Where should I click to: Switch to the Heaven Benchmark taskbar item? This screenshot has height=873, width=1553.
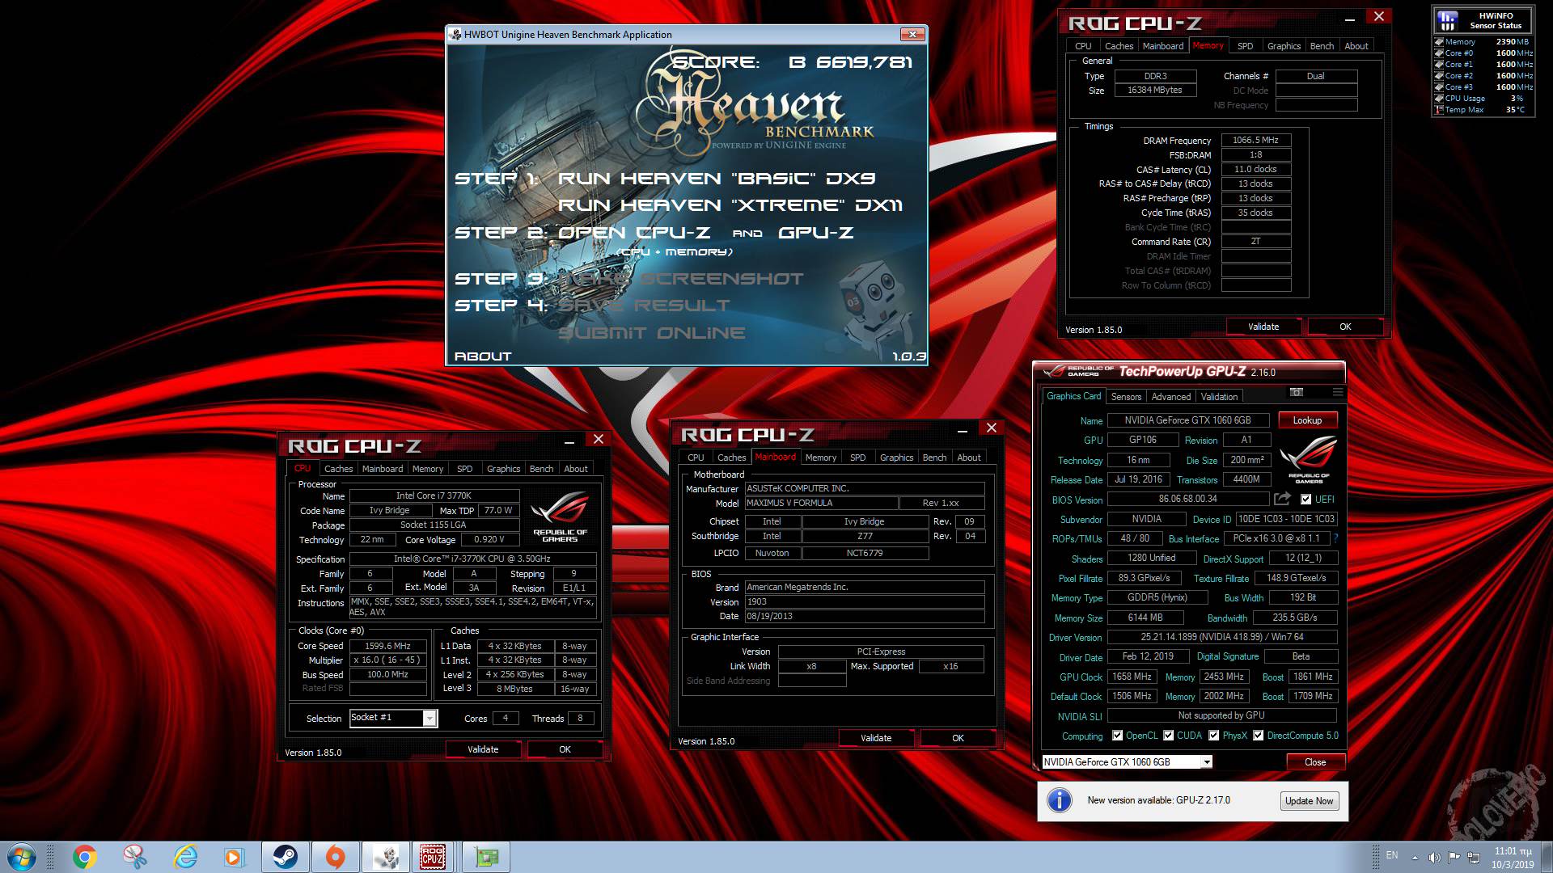coord(385,857)
